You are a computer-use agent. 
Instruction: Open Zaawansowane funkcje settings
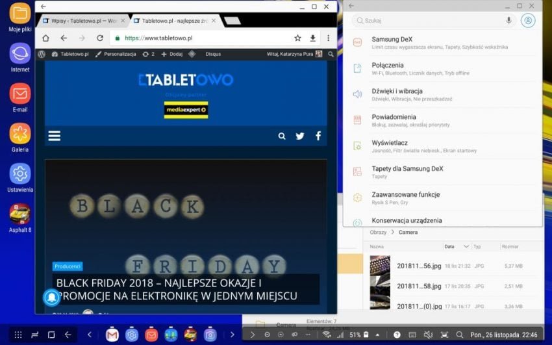coord(442,198)
